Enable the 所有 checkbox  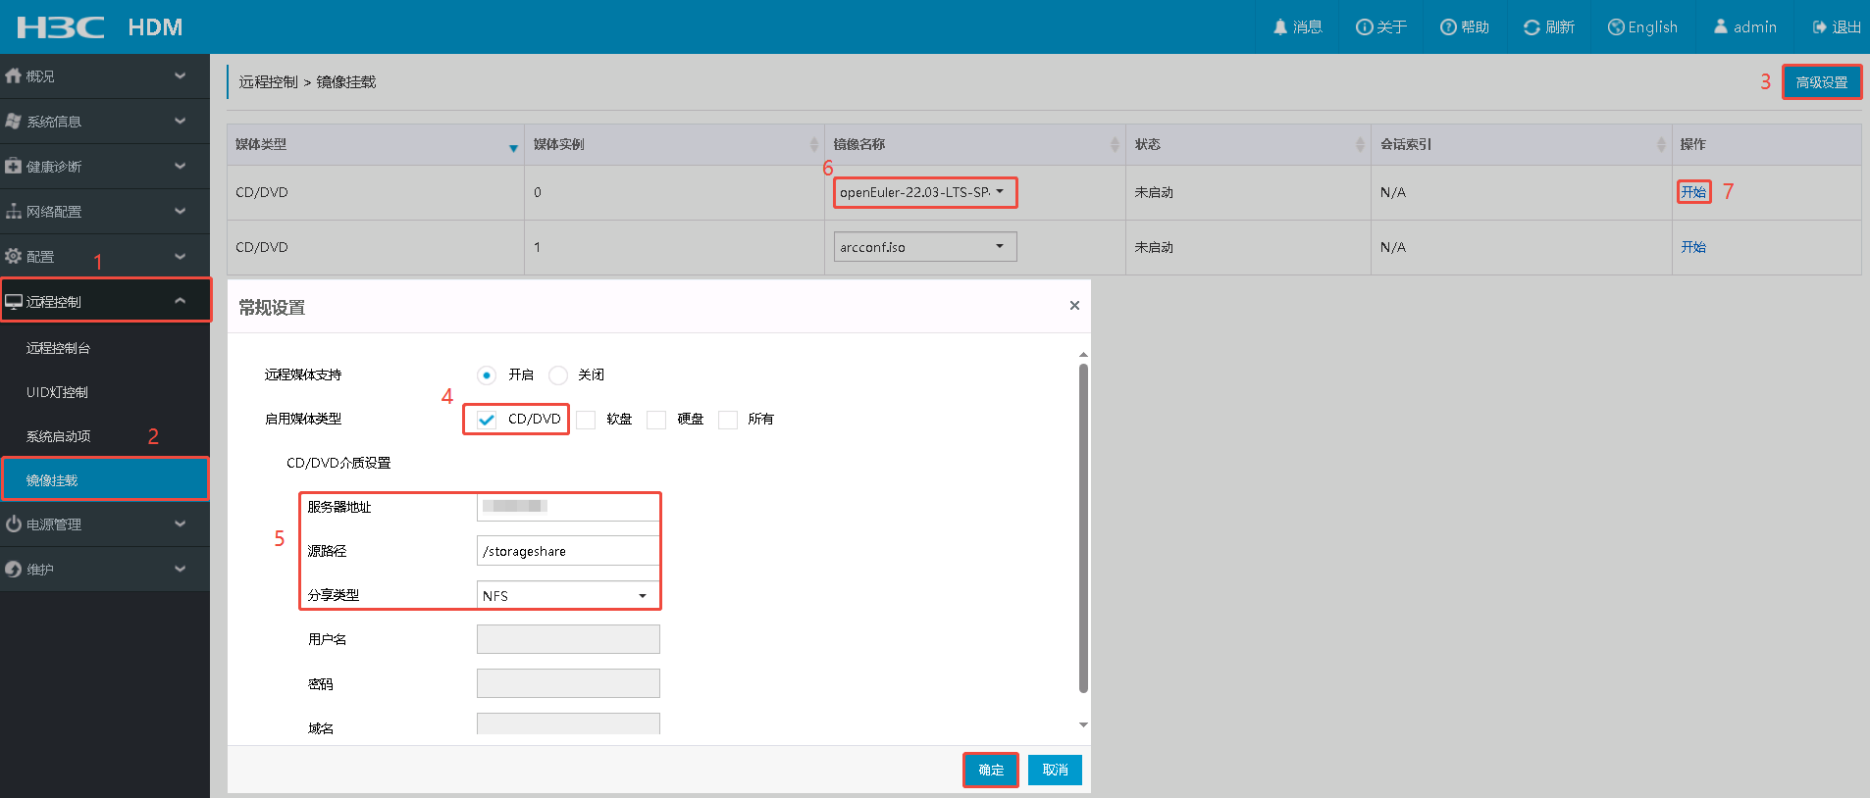pyautogui.click(x=728, y=420)
